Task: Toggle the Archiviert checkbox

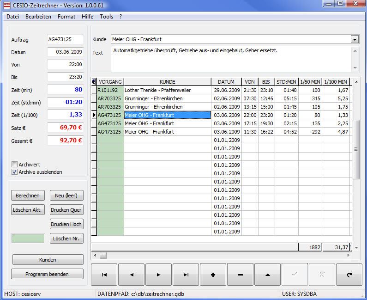Action: point(14,164)
